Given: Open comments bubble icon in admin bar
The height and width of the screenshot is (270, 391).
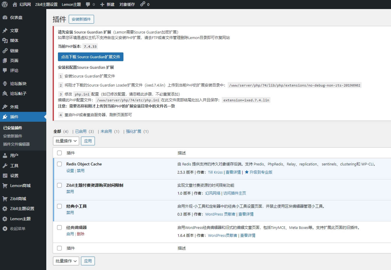Looking at the screenshot, I should click(88, 4).
